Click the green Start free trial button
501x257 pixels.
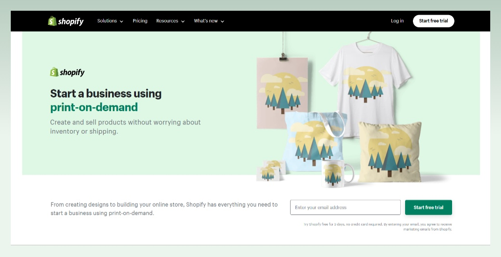point(428,207)
